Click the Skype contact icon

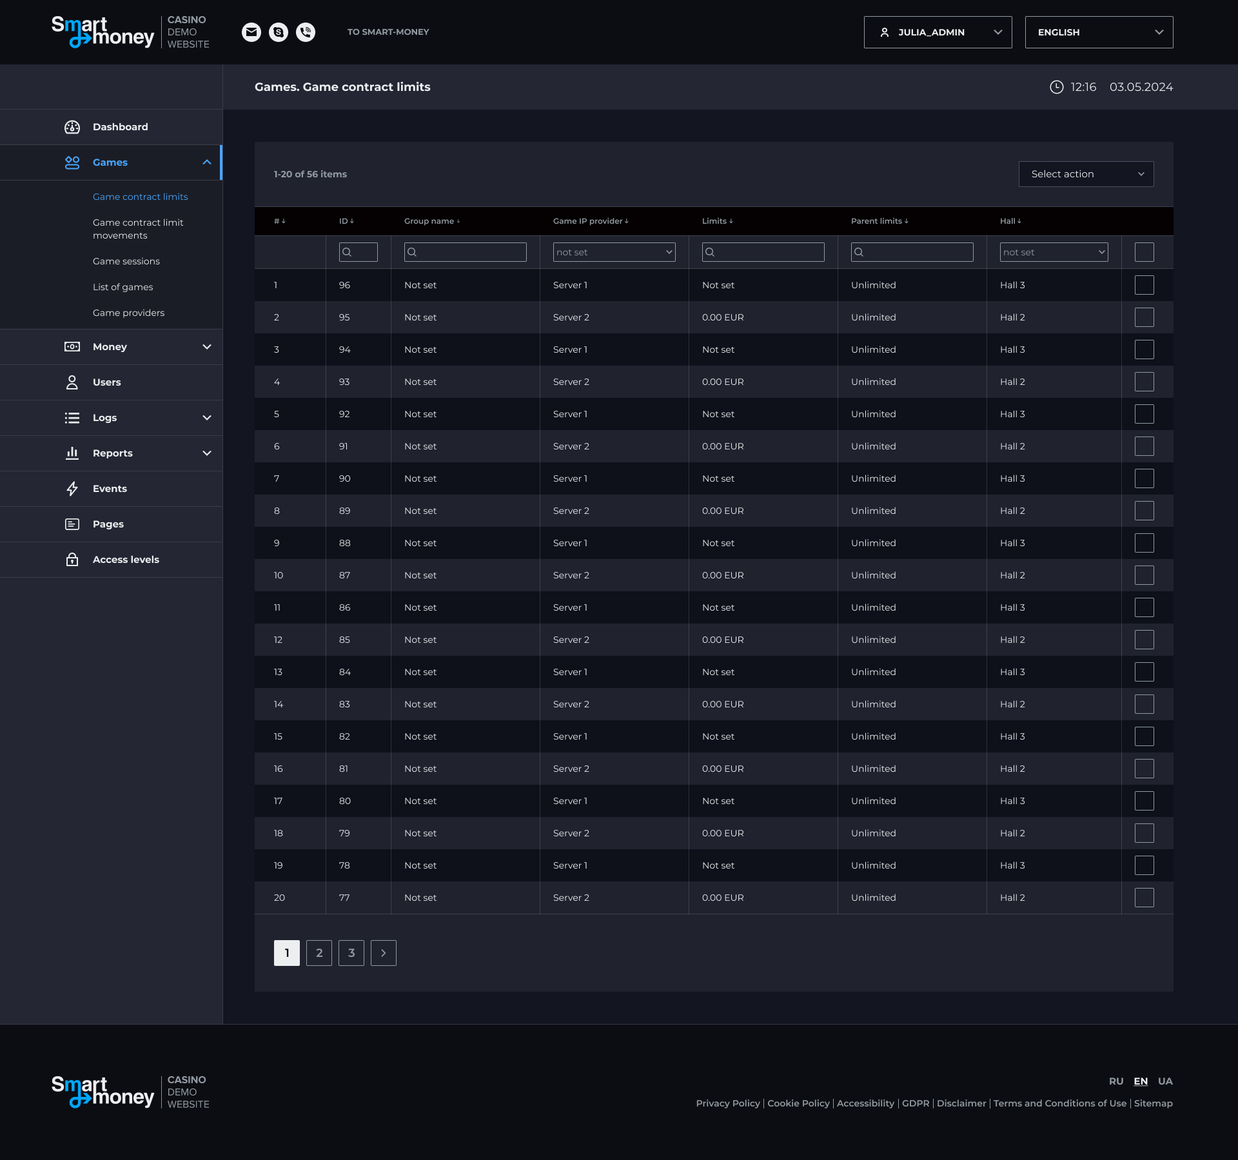pyautogui.click(x=279, y=32)
